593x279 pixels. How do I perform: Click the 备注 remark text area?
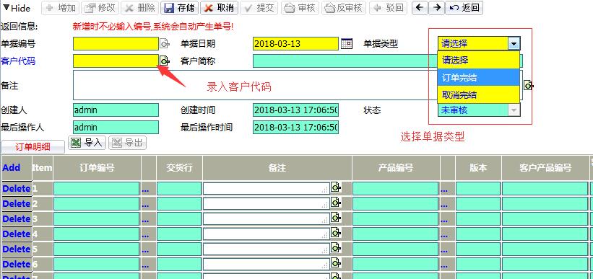point(255,85)
